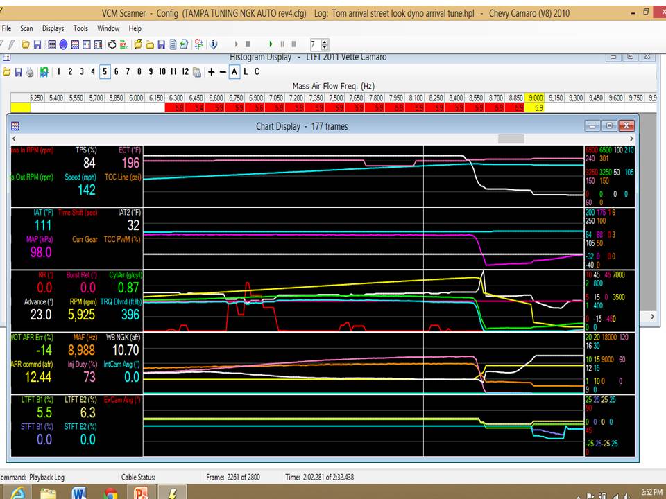This screenshot has width=666, height=499.
Task: Click the printer icon in Histogram toolbar
Action: pyautogui.click(x=30, y=71)
